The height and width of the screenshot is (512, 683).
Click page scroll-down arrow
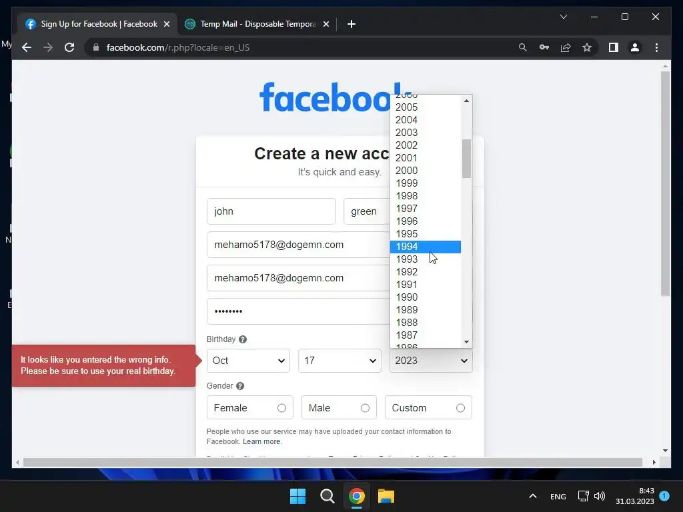(x=665, y=451)
